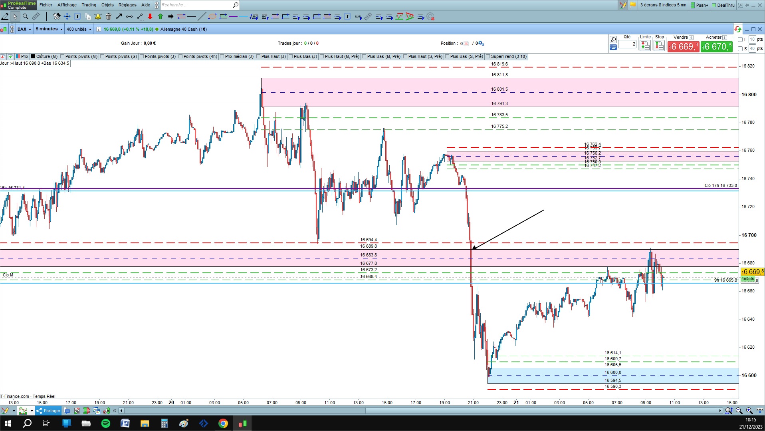
Task: Open the Windows Start menu
Action: point(8,423)
